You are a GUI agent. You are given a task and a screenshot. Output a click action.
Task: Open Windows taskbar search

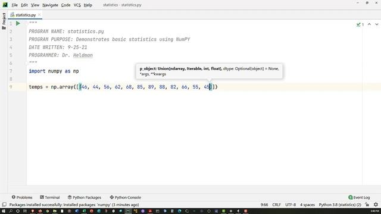pyautogui.click(x=11, y=211)
